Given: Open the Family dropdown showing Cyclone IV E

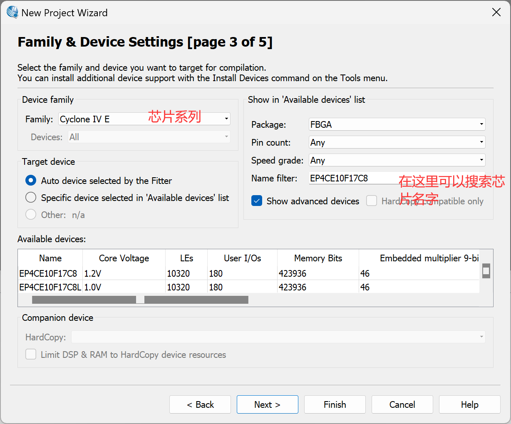Looking at the screenshot, I should 144,119.
